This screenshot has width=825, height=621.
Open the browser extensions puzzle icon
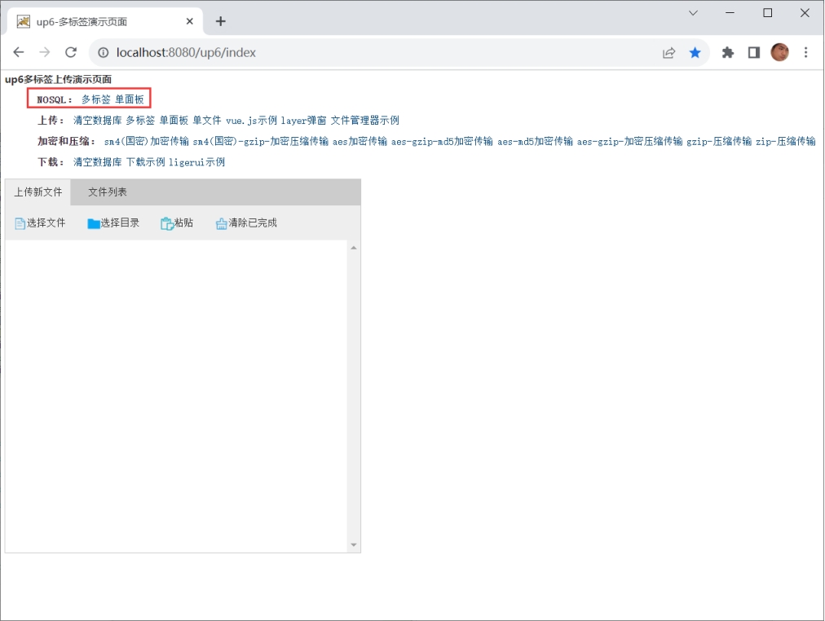point(728,52)
